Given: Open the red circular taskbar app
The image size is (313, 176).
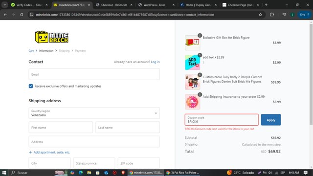Looking at the screenshot, I should (x=114, y=173).
